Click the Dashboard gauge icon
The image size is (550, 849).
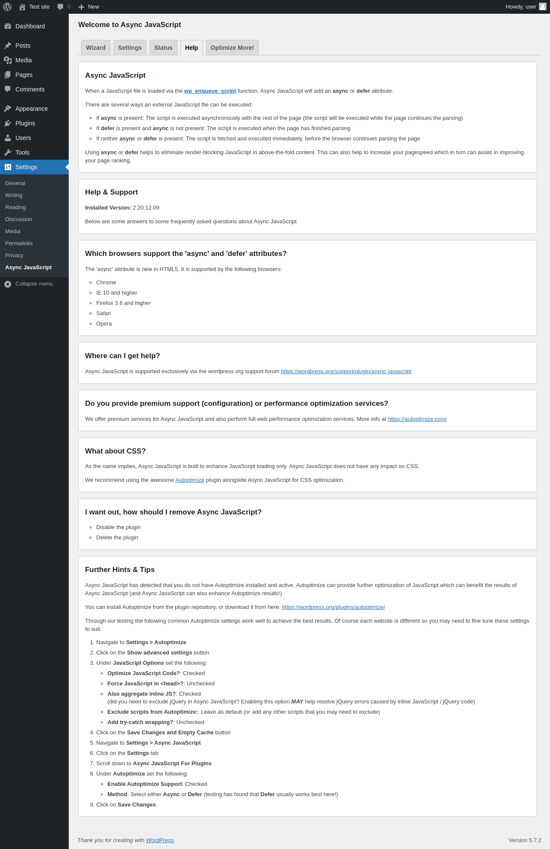8,26
